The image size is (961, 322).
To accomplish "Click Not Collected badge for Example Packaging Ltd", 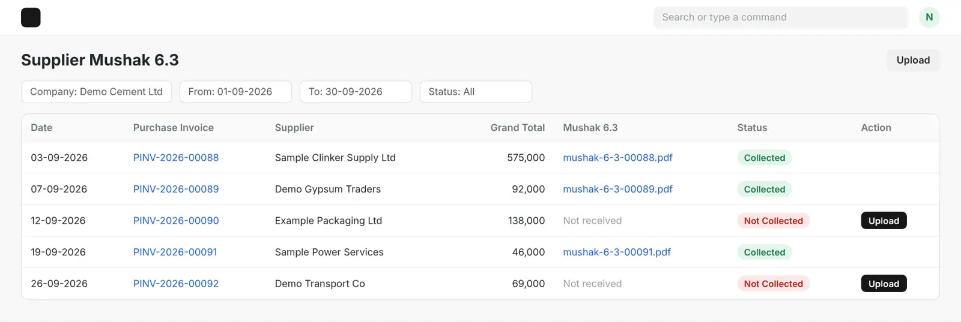I will 774,221.
